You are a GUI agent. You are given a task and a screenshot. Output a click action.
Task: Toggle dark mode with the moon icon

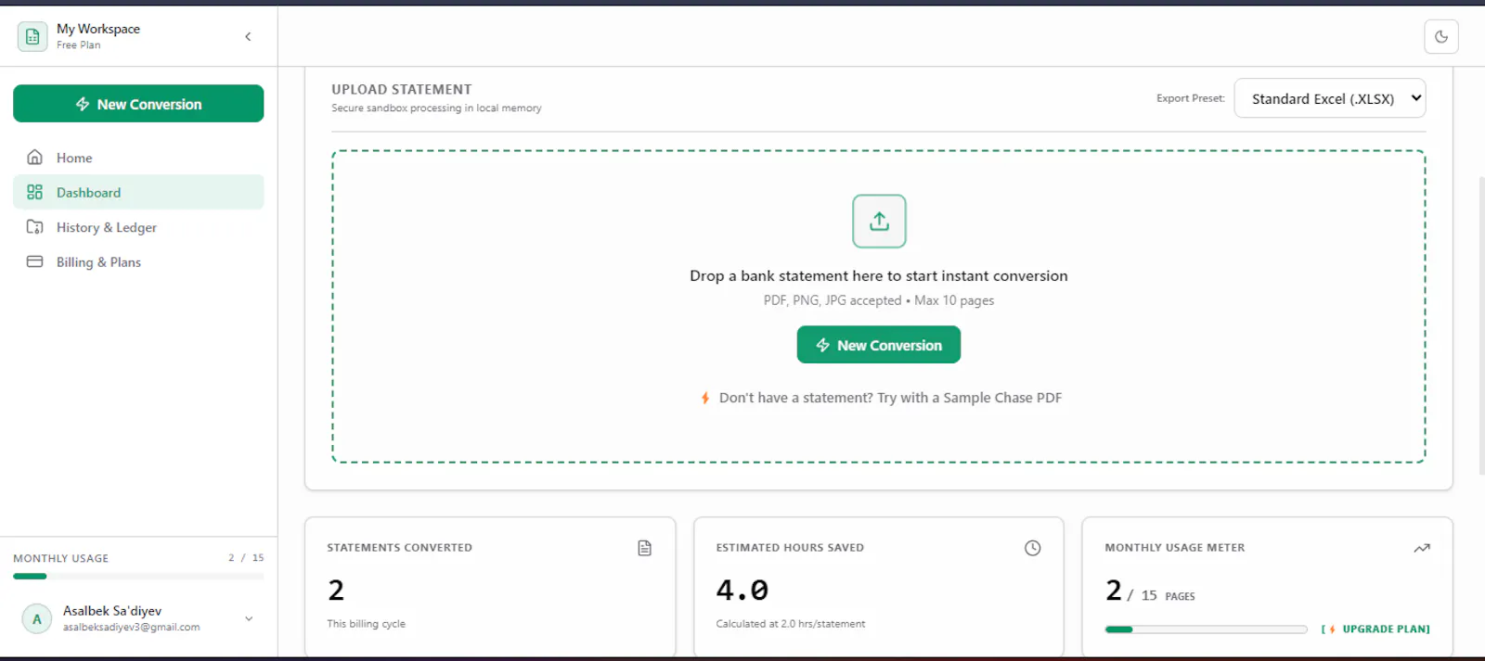[x=1441, y=36]
